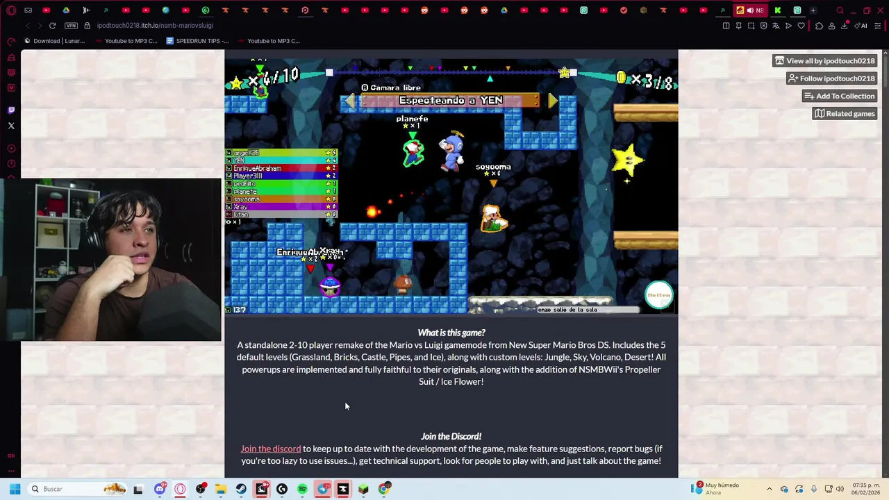This screenshot has width=889, height=500.
Task: Click the address bar URL field
Action: (x=155, y=26)
